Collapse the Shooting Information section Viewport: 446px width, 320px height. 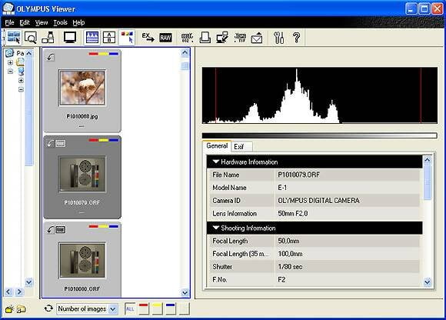(x=216, y=228)
